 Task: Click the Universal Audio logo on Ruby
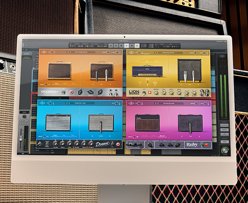point(131,103)
